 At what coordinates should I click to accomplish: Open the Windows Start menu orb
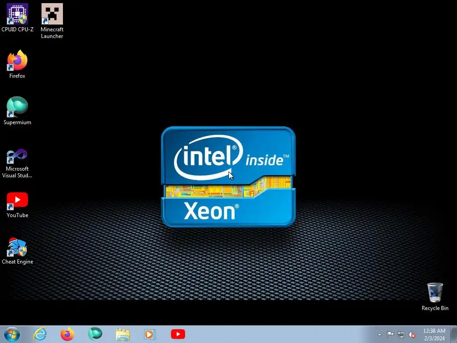12,334
